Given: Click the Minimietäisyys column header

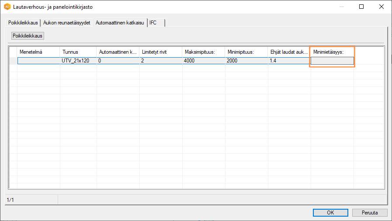Looking at the screenshot, I should pos(332,52).
